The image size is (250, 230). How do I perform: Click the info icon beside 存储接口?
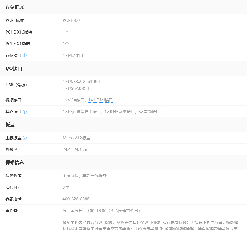[25, 55]
